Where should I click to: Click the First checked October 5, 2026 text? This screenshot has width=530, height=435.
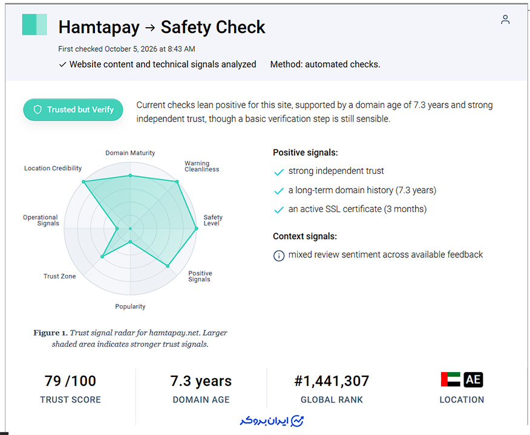(127, 49)
